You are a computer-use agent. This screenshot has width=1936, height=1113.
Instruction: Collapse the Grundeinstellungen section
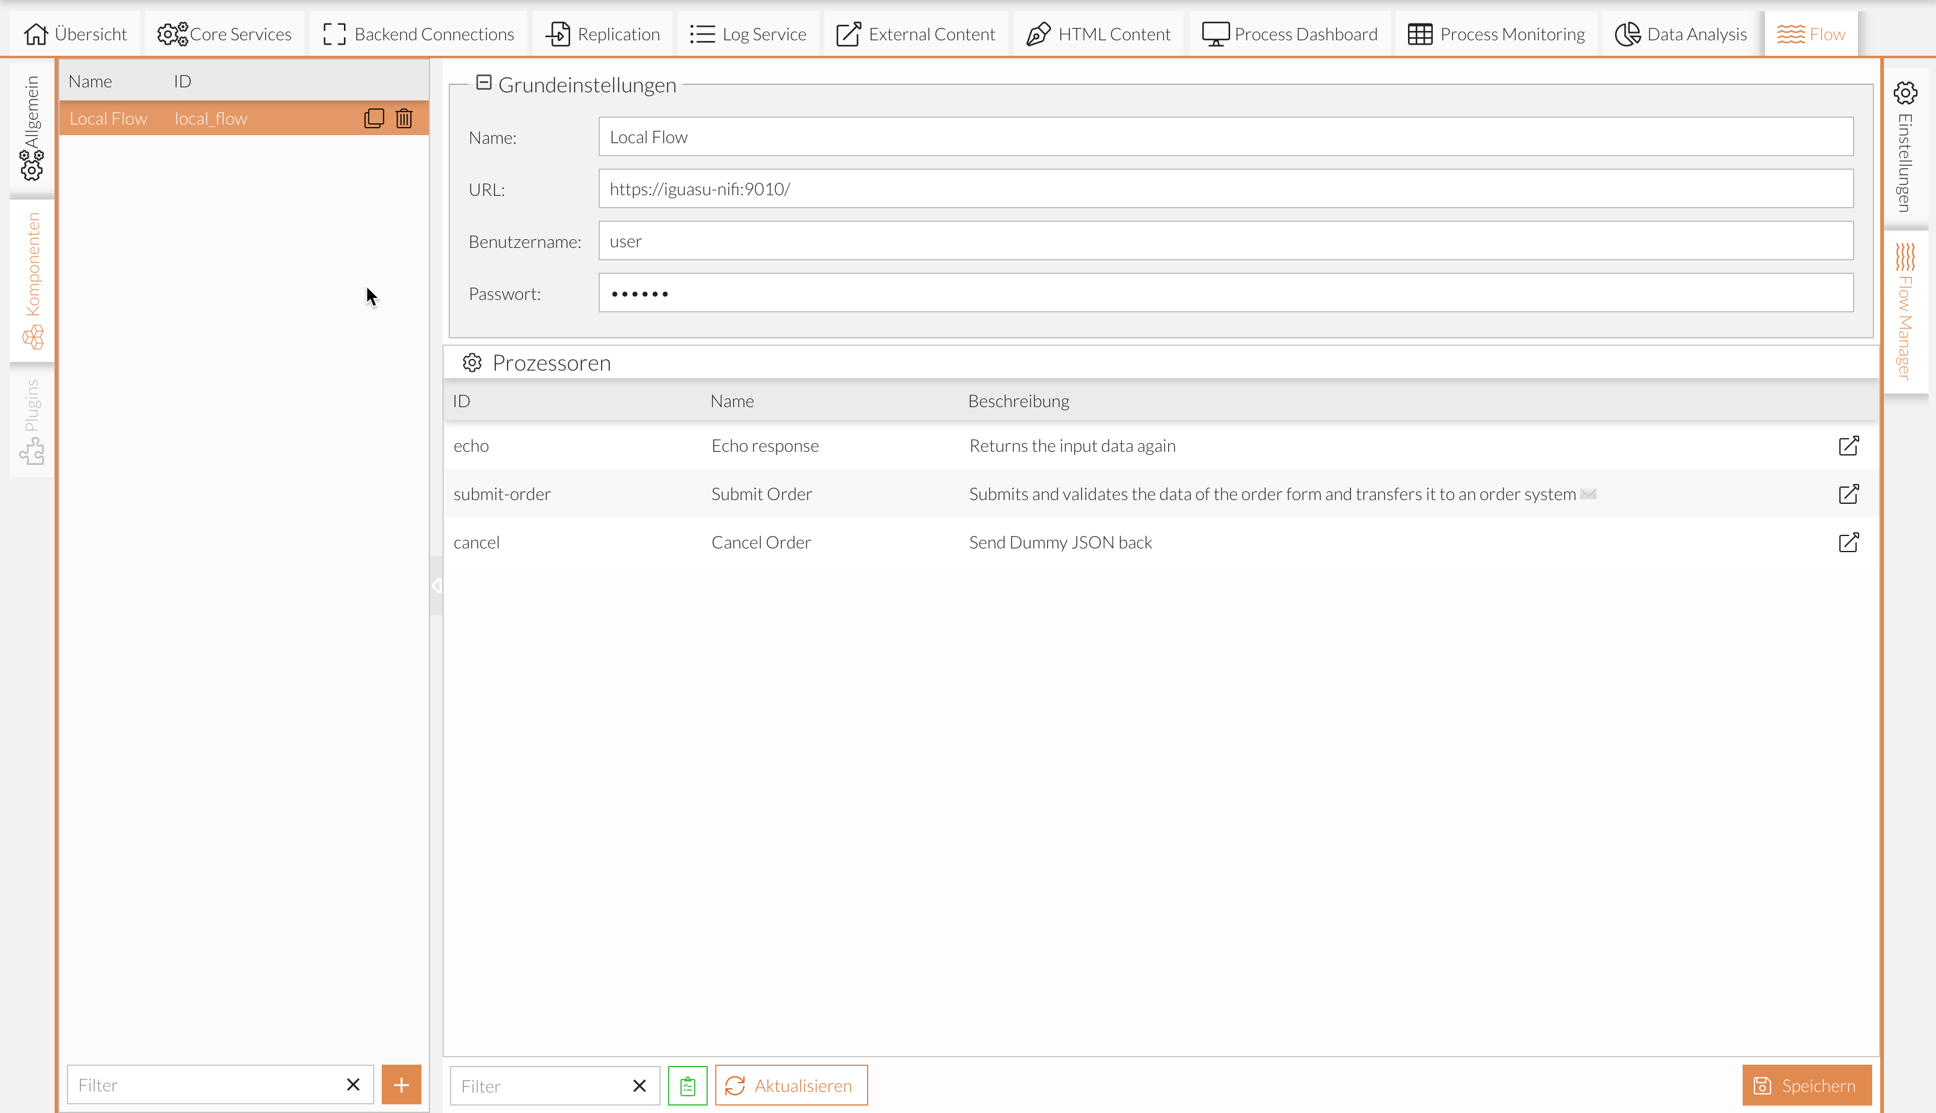pyautogui.click(x=484, y=82)
